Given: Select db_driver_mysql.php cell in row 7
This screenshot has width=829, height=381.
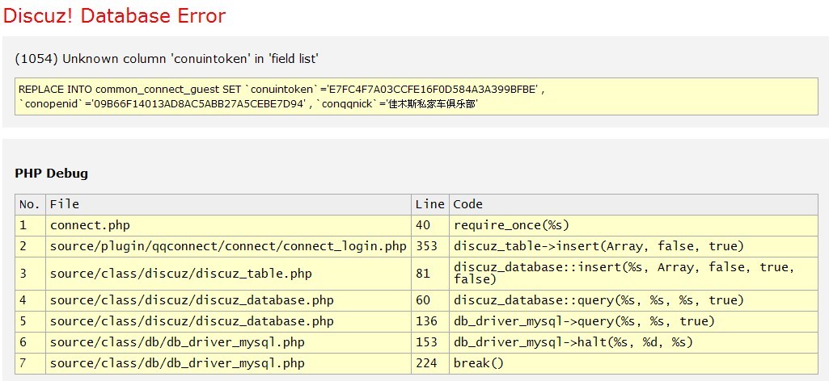Looking at the screenshot, I should (228, 363).
